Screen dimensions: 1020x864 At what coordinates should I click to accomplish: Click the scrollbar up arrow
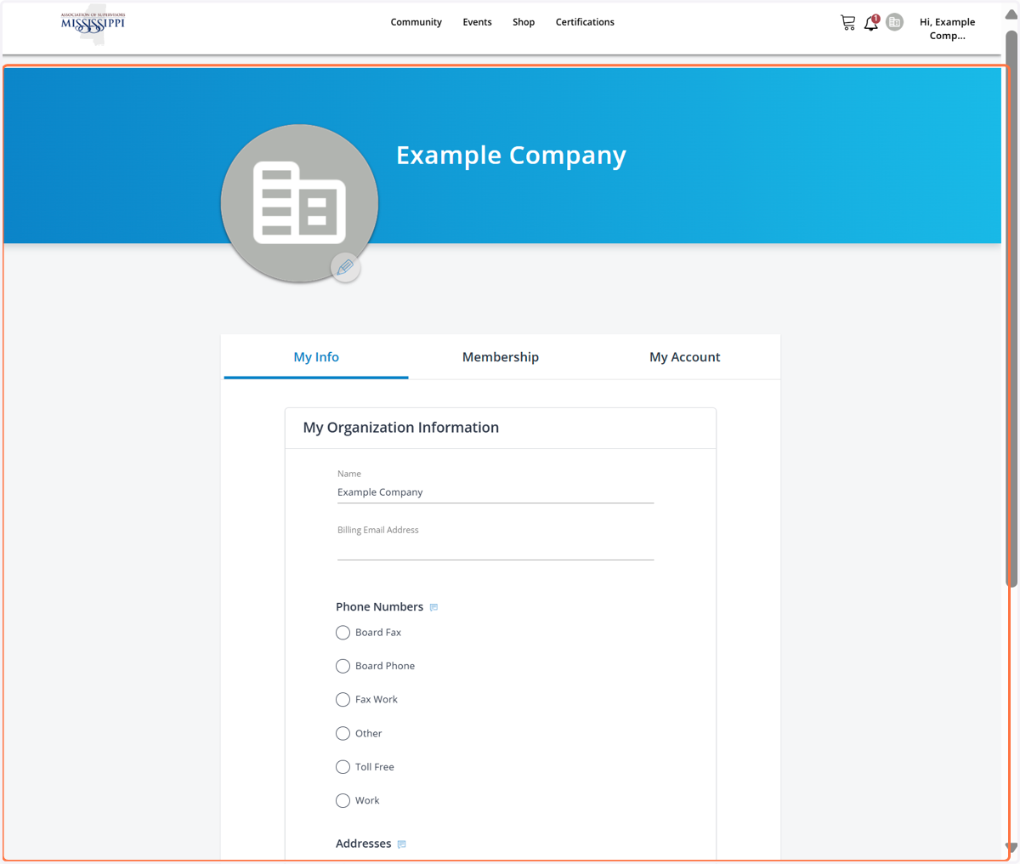click(1011, 14)
